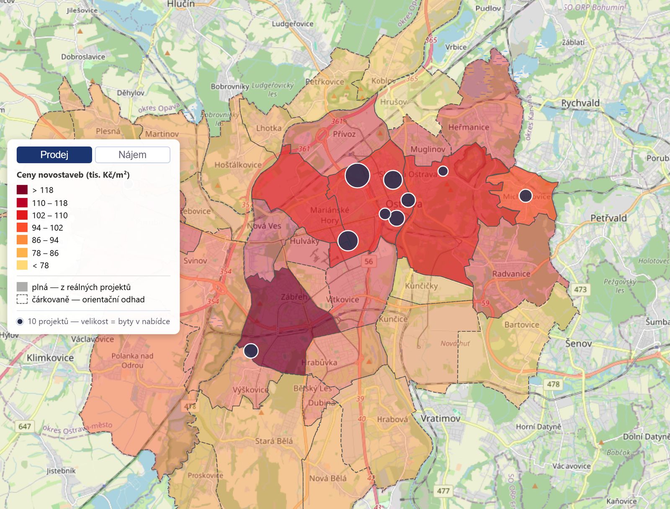This screenshot has height=509, width=670.
Task: Click the road 478 shield near Bartovice
Action: 553,384
